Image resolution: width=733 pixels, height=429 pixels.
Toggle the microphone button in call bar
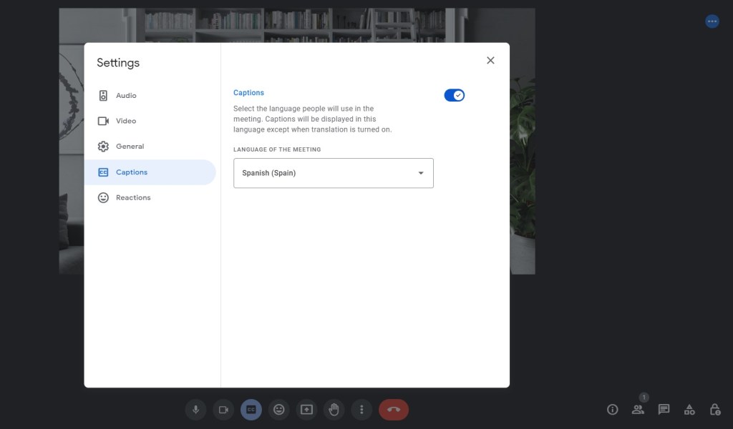point(195,410)
